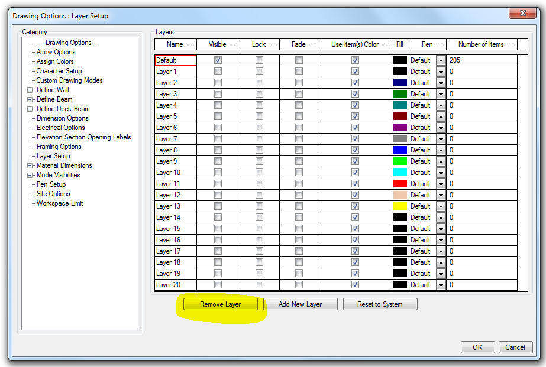Select Dimension Options in the Category tree
This screenshot has height=367, width=546.
[63, 118]
